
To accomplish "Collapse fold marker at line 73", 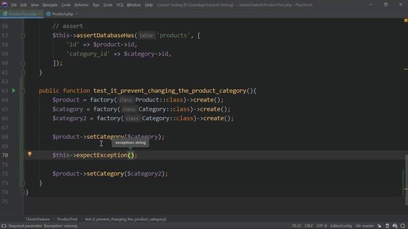I will click(23, 183).
